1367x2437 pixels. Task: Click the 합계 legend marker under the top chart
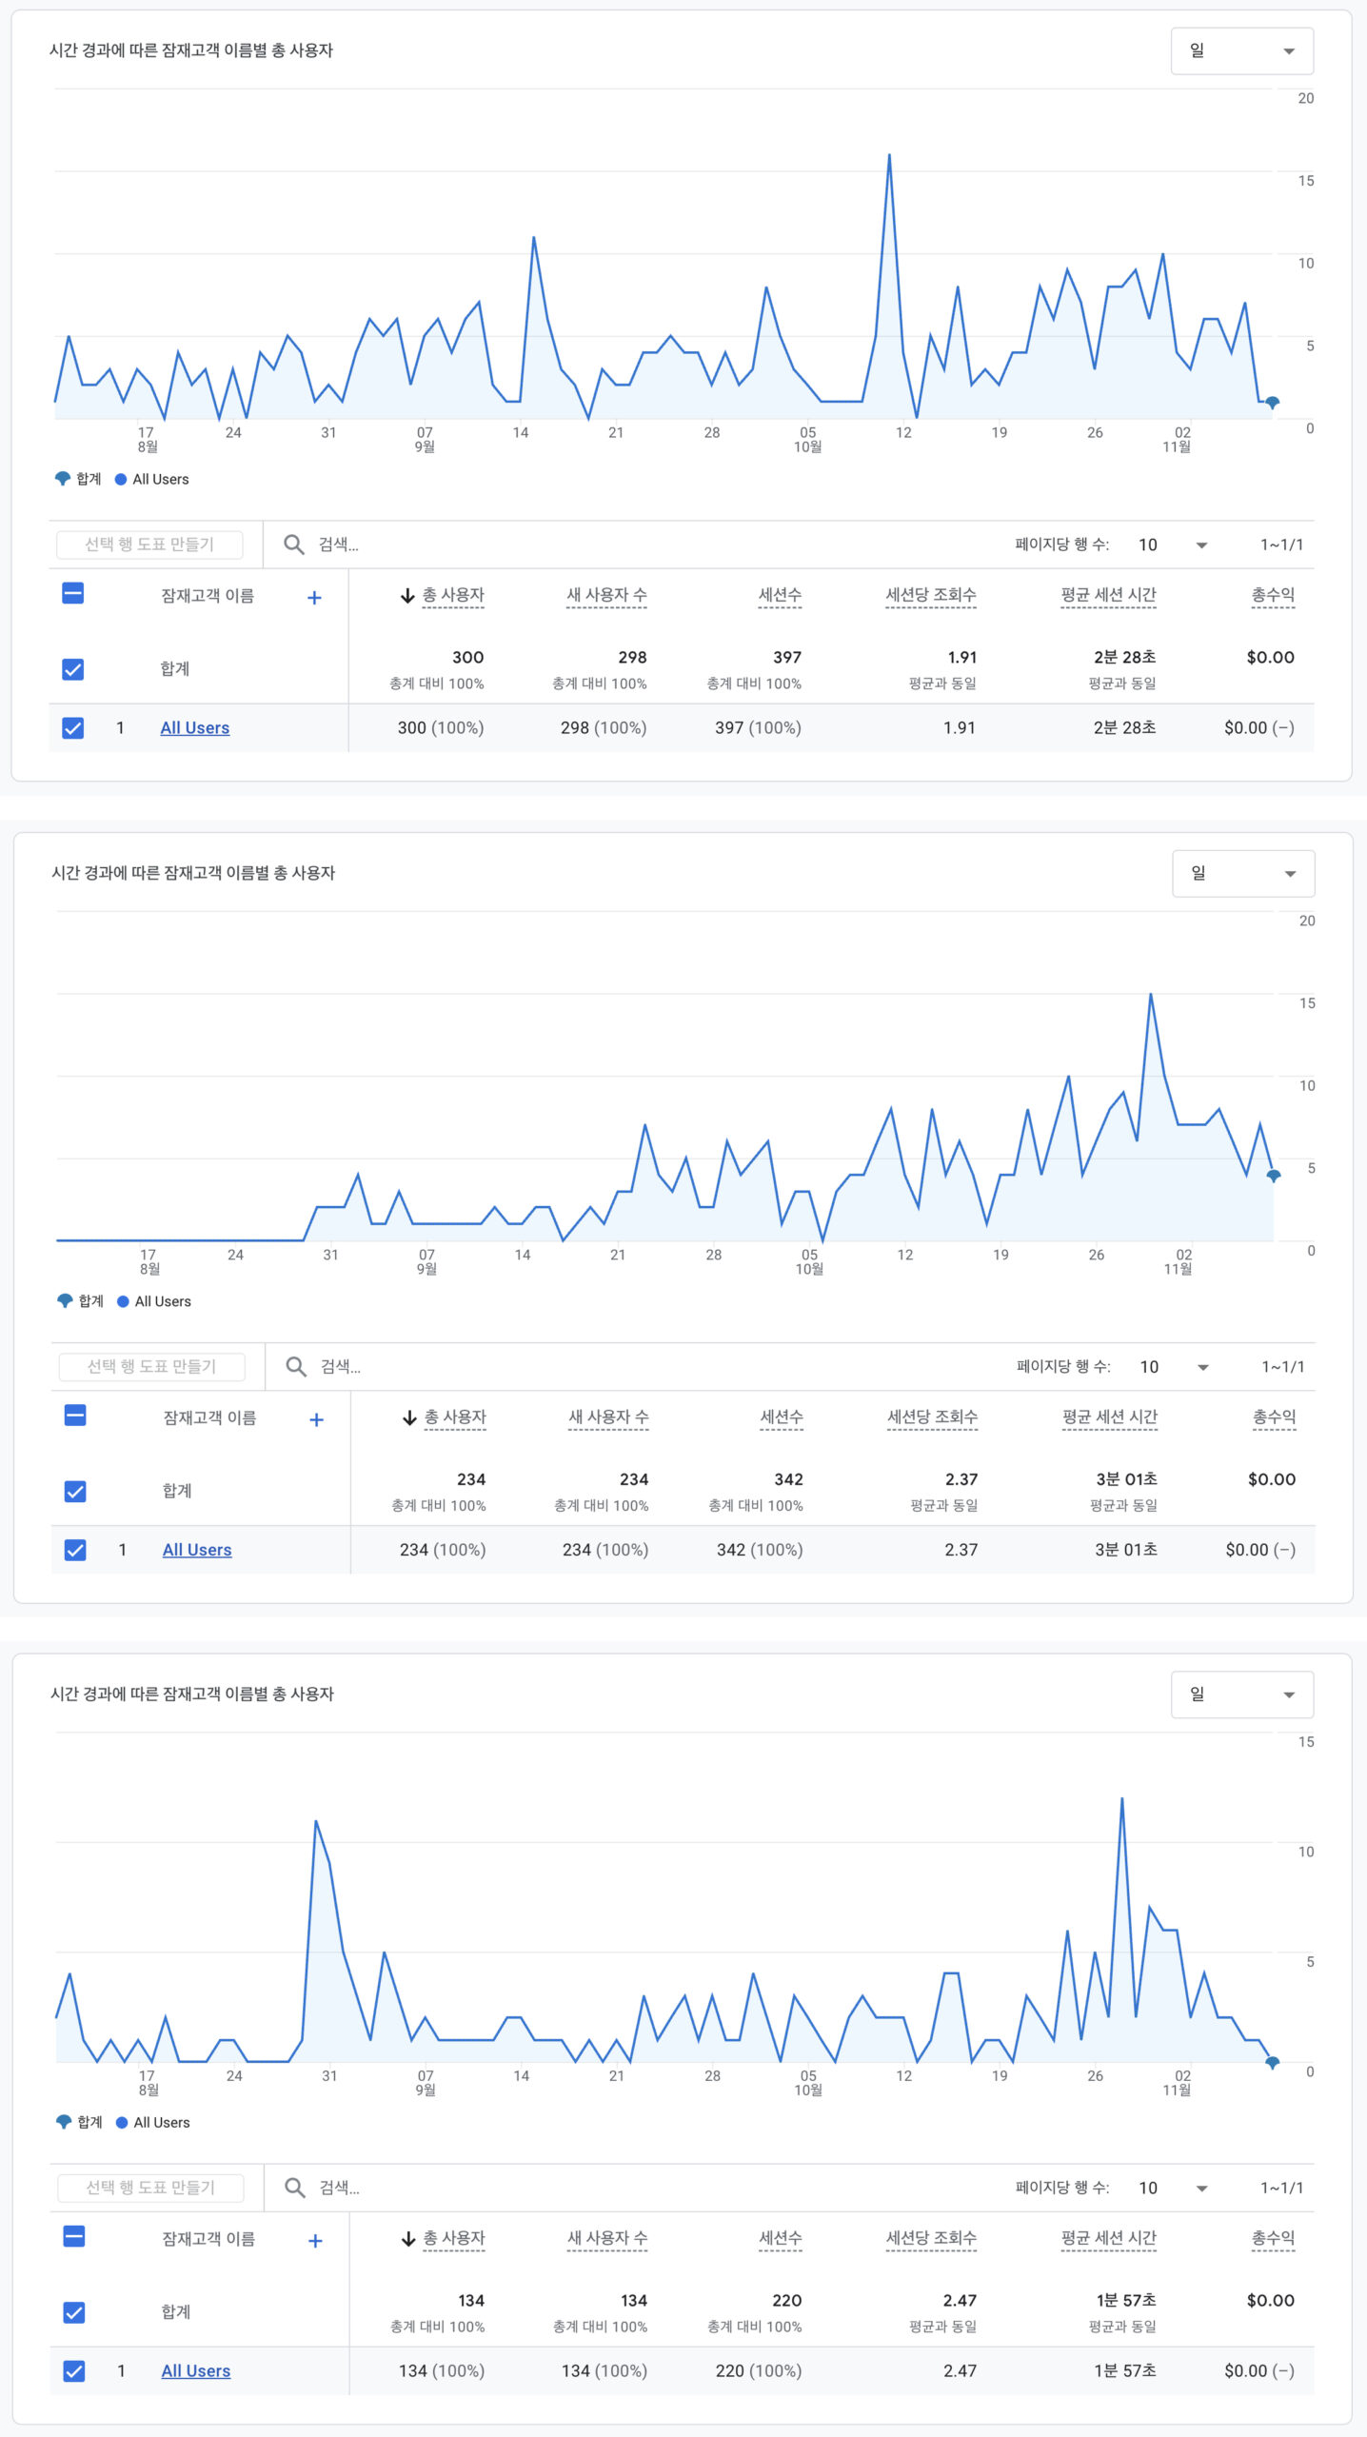pos(63,479)
